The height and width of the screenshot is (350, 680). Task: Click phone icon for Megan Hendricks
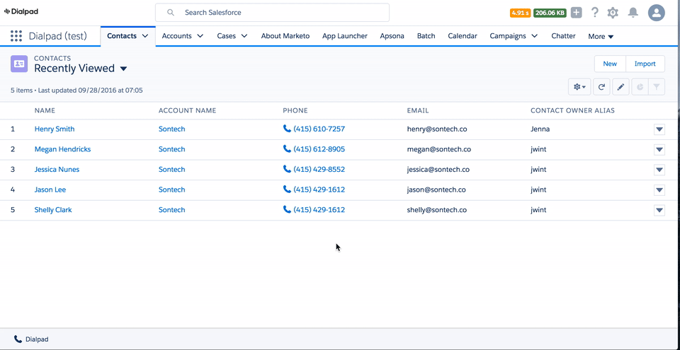(287, 148)
